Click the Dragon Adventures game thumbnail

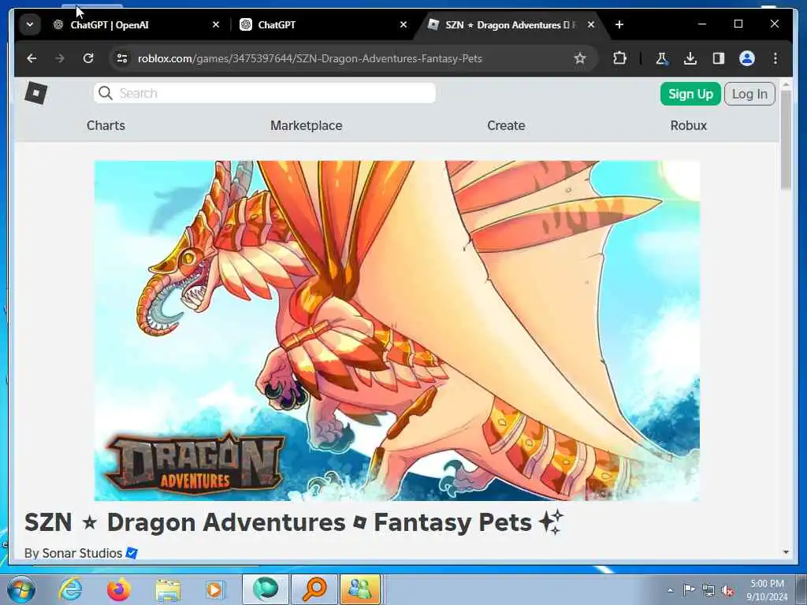click(x=397, y=331)
